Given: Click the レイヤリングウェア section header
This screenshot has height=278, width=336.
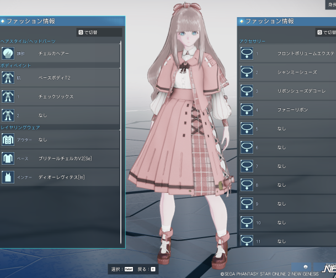Looking at the screenshot, I should (20, 128).
